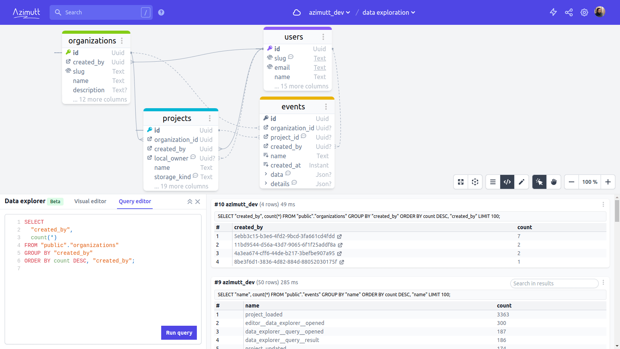This screenshot has width=620, height=349.
Task: Open the three-dot menu on the organizations table
Action: coord(122,40)
